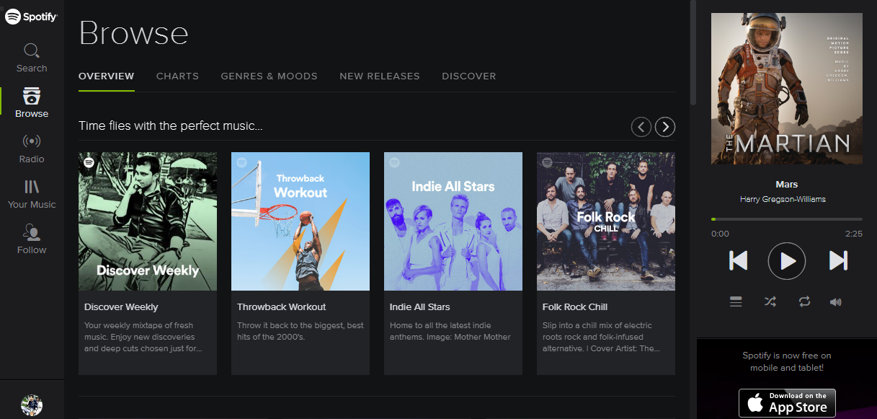Click the Throwback Workout title link
The width and height of the screenshot is (877, 419).
click(282, 307)
